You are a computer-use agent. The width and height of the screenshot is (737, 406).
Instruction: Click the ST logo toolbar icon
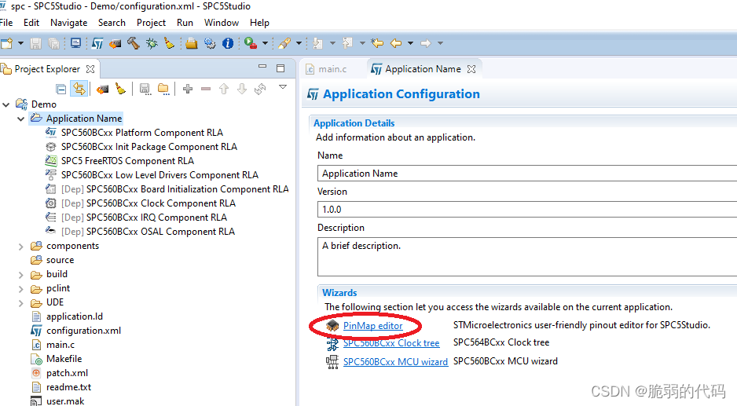97,44
